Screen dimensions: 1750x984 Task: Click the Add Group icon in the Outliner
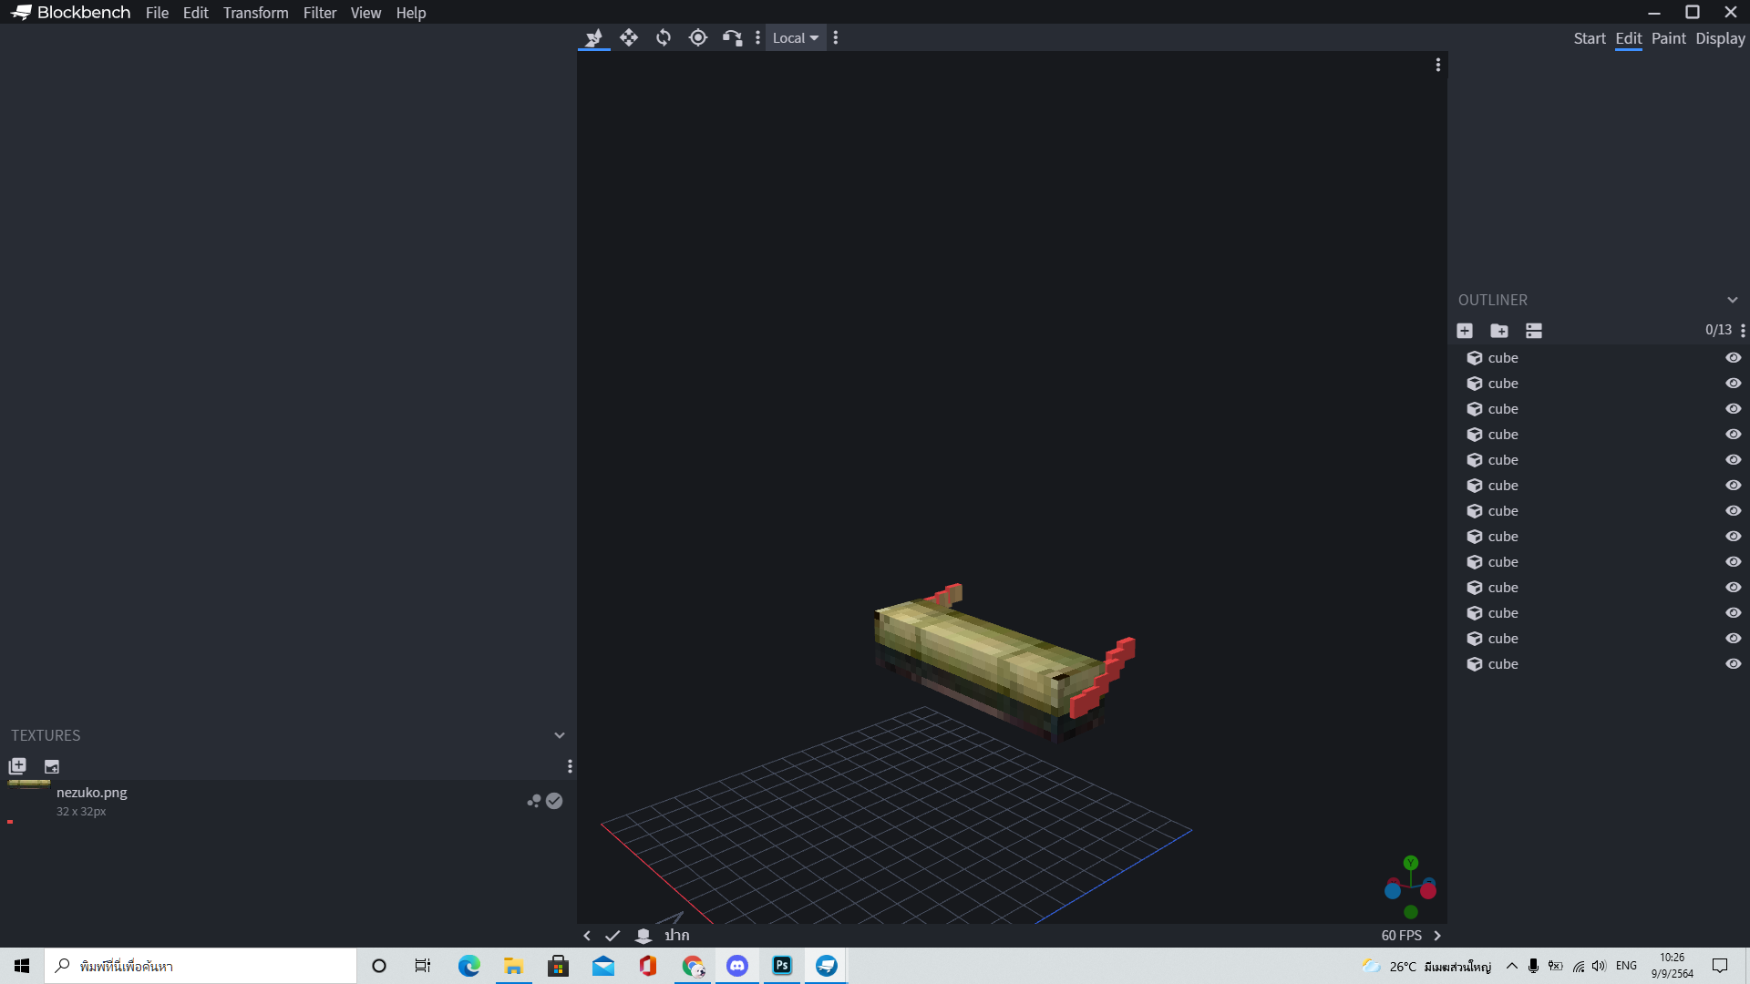1499,331
